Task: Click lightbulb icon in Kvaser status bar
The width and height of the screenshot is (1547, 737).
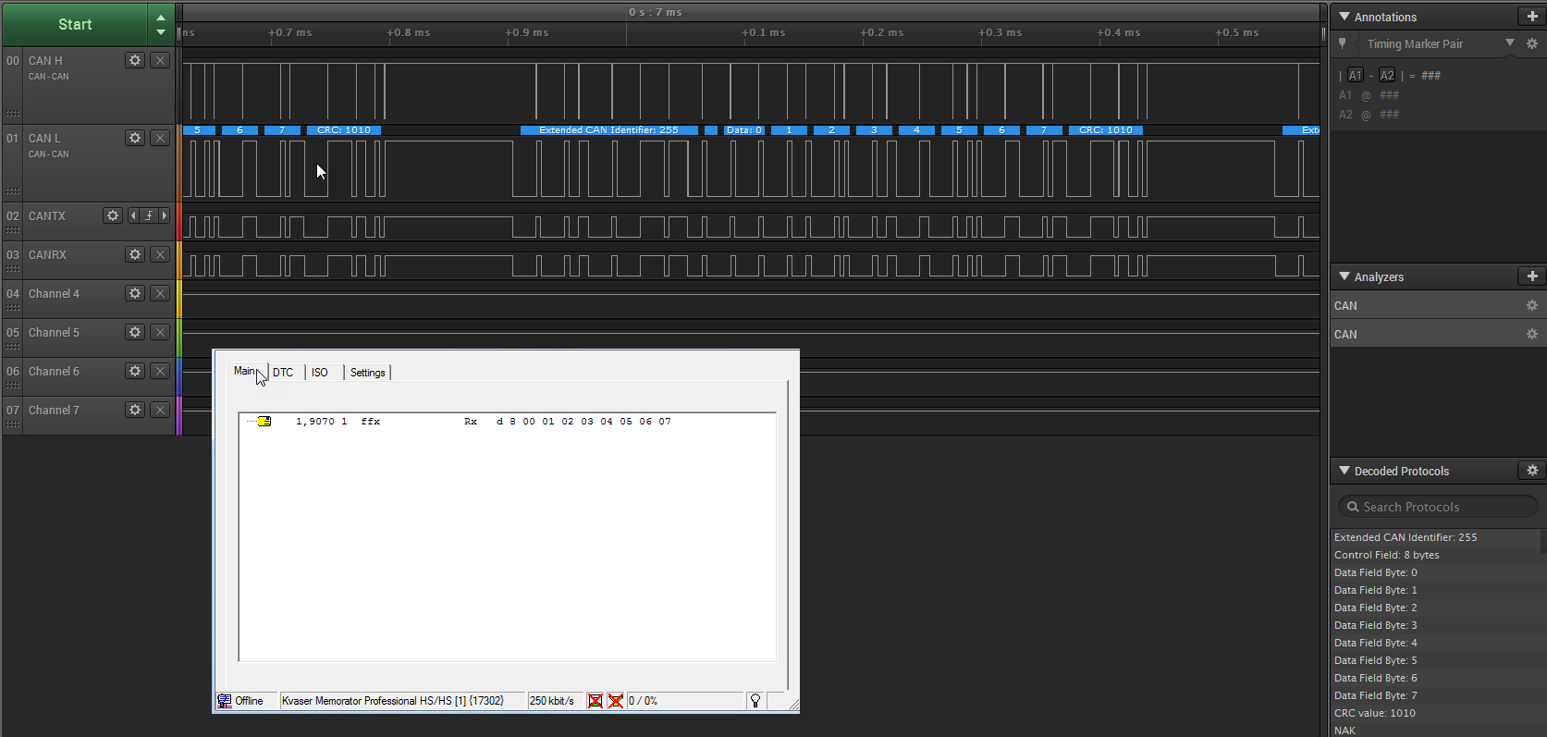Action: 755,701
